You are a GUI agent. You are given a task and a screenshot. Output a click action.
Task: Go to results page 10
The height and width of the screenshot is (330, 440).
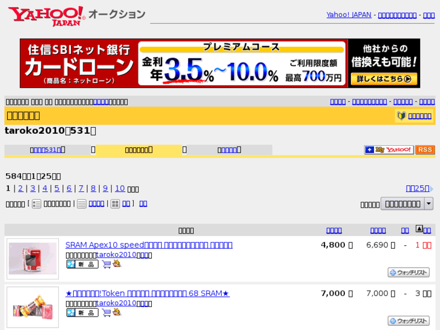coord(120,188)
